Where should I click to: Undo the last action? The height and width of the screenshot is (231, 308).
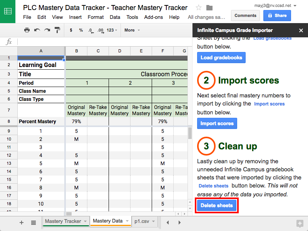37,30
